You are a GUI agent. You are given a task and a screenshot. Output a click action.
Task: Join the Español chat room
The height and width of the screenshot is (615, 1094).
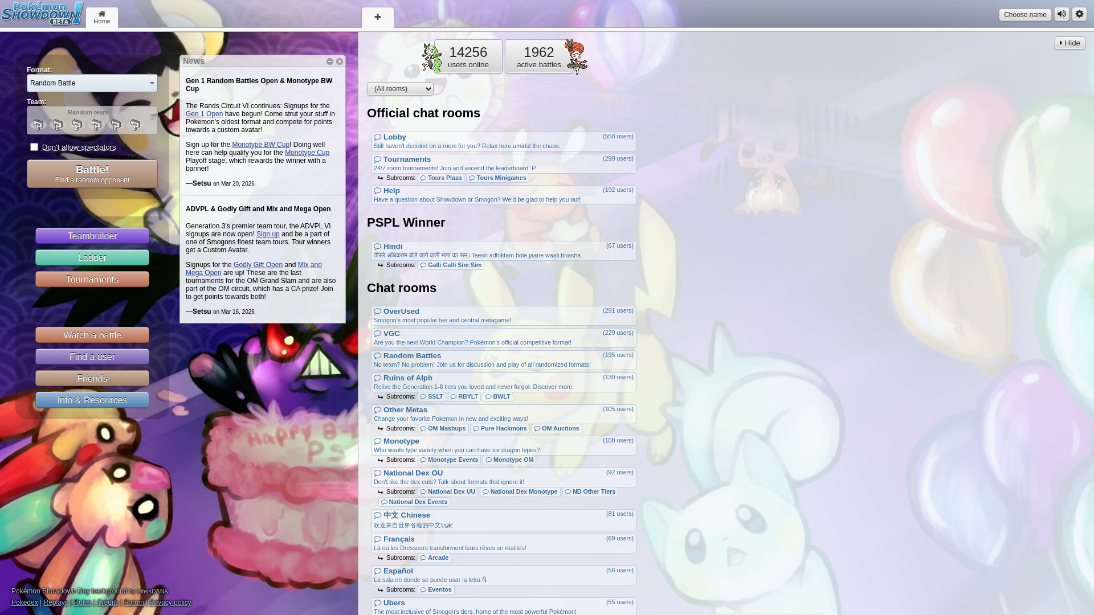(x=504, y=576)
